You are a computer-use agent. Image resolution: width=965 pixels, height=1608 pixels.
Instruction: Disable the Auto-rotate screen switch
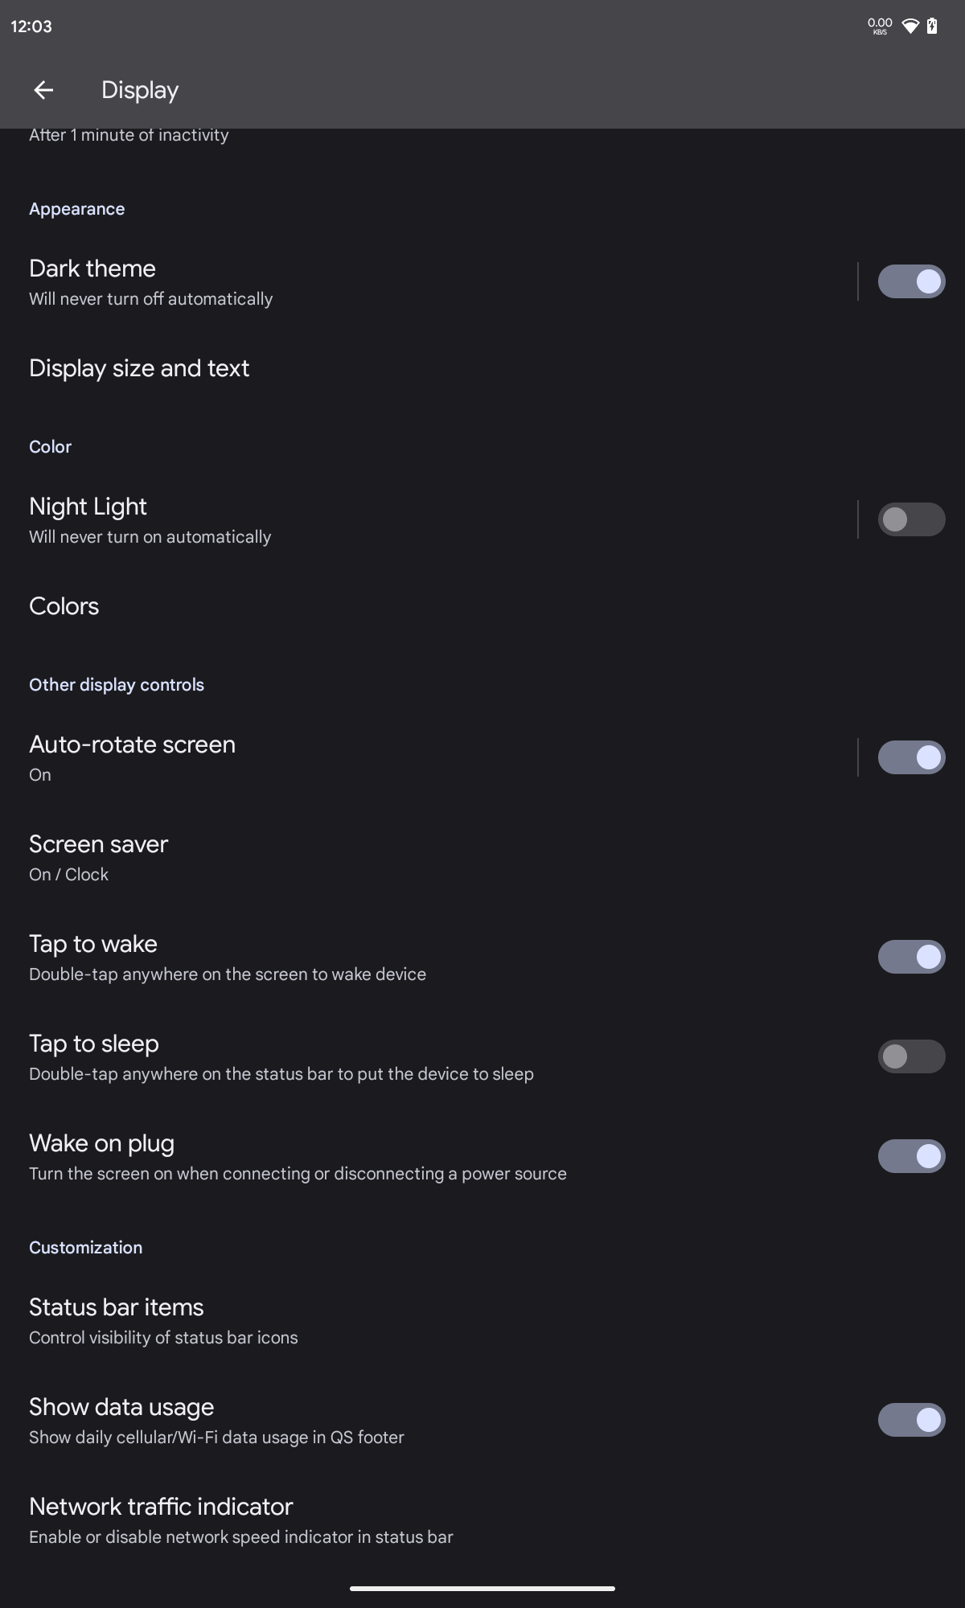[911, 757]
